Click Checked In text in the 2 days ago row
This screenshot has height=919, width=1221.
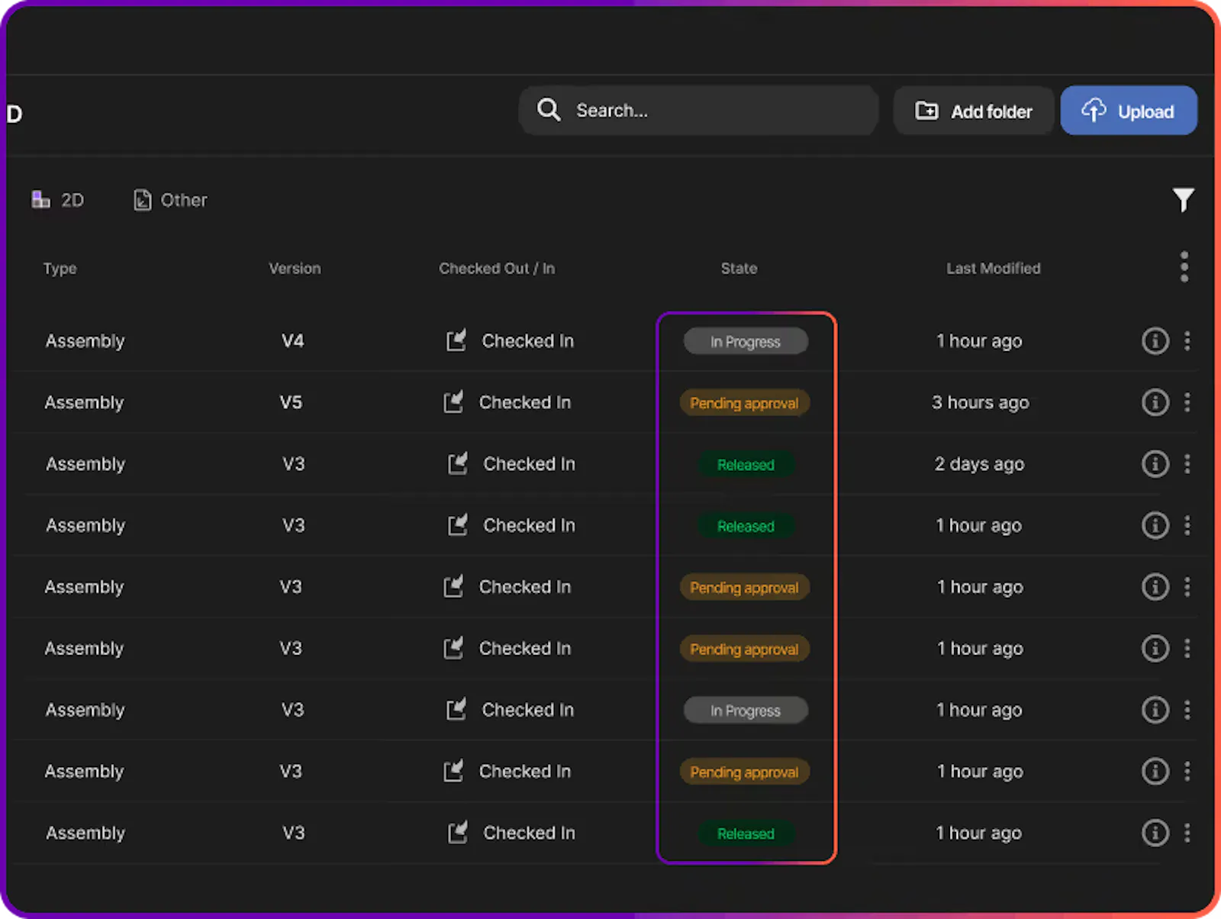pyautogui.click(x=530, y=464)
